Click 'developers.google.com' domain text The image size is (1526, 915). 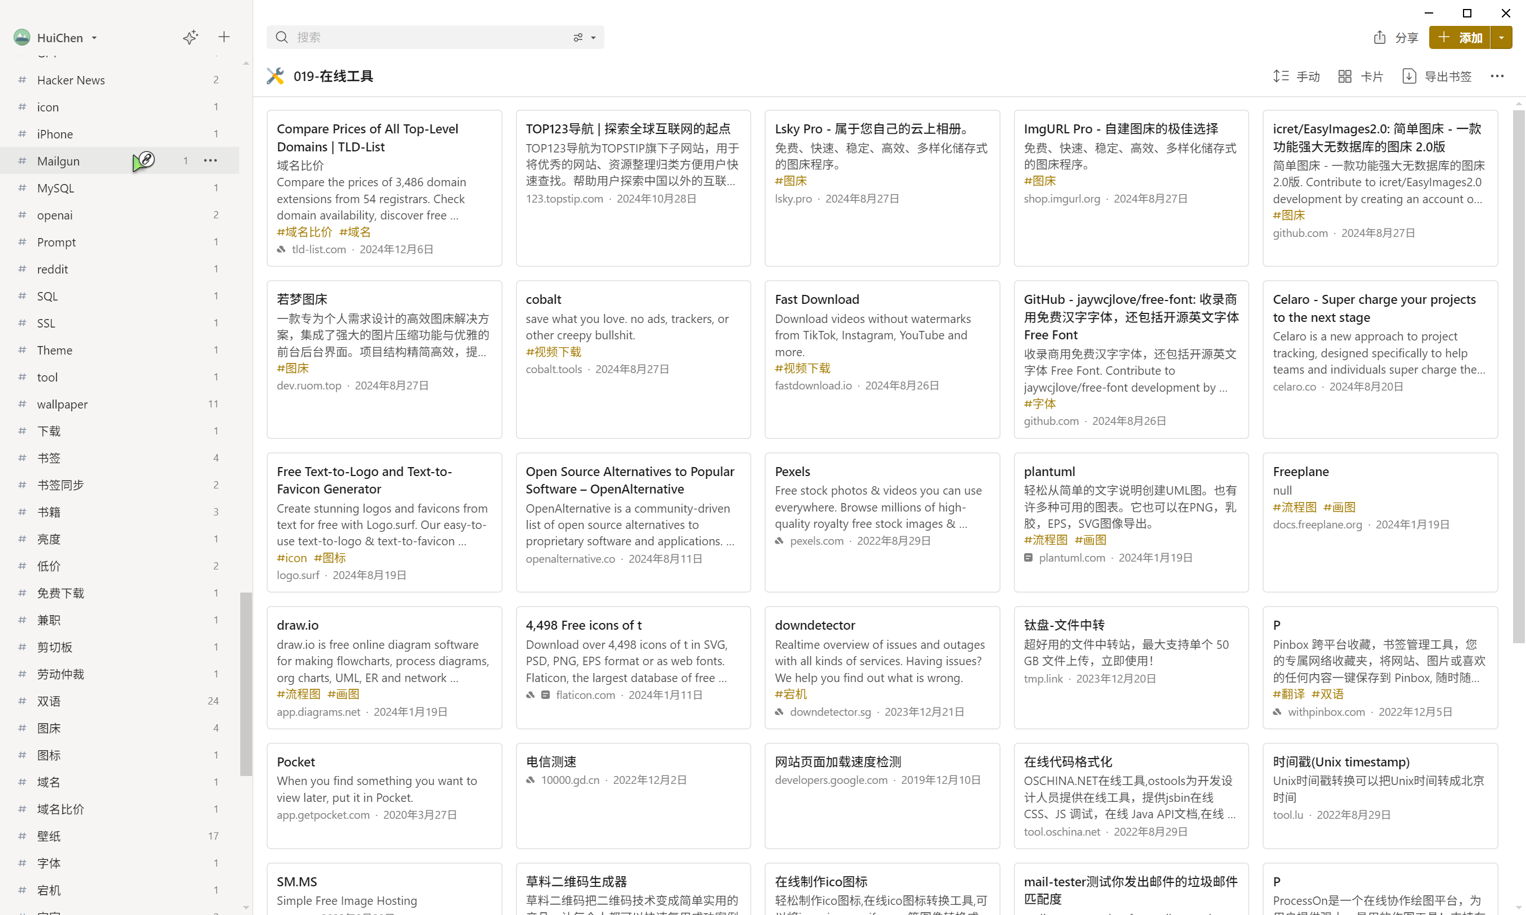click(831, 780)
